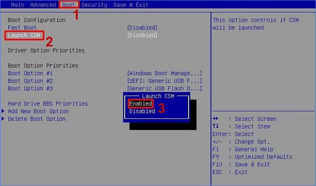The height and width of the screenshot is (186, 316).
Task: Open Hard Drive BBS Priorities
Action: 48,104
